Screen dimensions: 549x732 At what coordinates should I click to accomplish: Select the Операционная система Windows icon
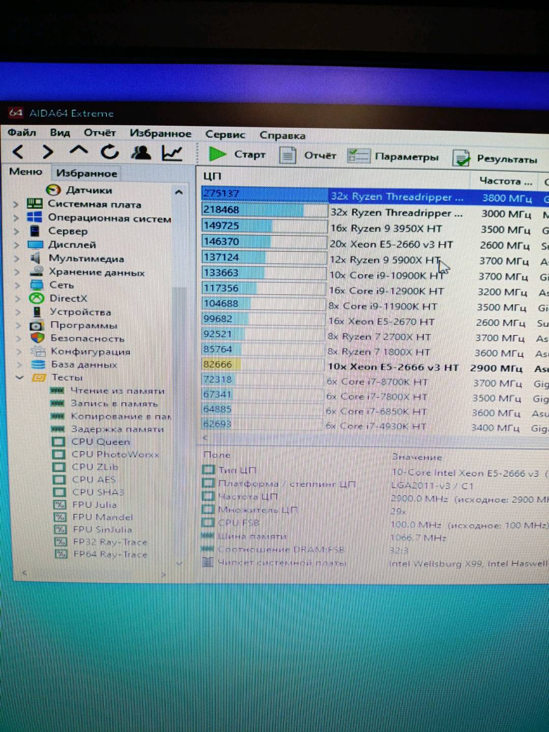pos(35,217)
